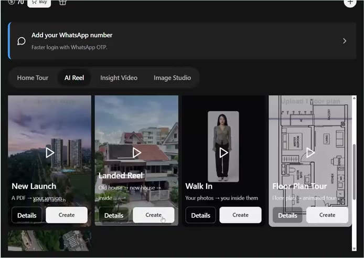Open the Insight Video tab
This screenshot has height=258, width=364.
pyautogui.click(x=119, y=78)
